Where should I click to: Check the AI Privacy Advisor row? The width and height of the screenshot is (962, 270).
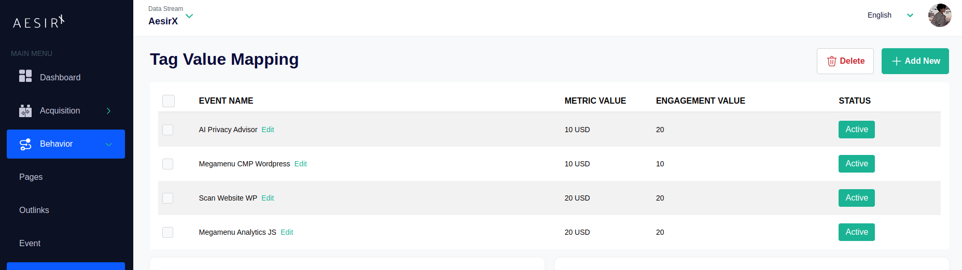(x=168, y=130)
